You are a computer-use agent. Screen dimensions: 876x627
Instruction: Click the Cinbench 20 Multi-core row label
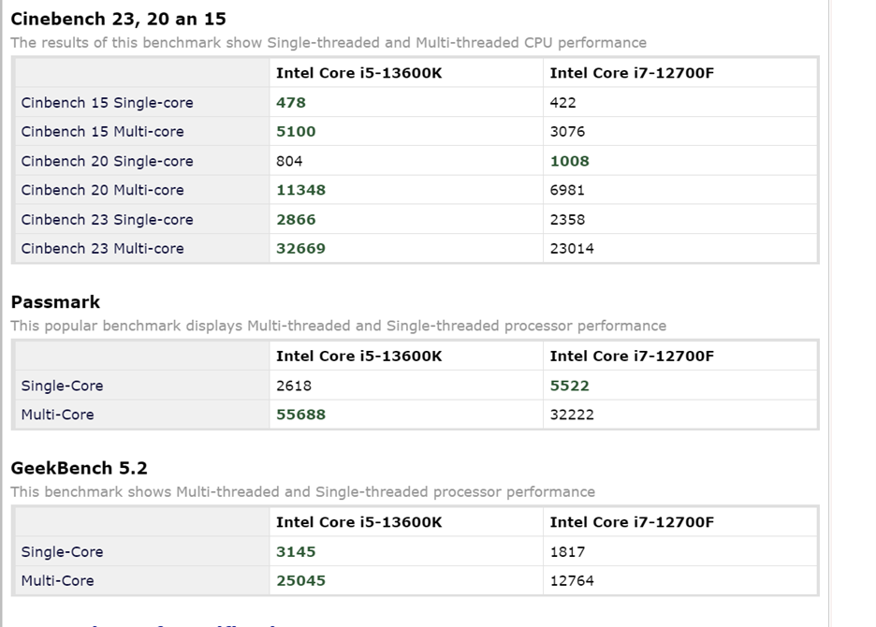[x=102, y=191]
